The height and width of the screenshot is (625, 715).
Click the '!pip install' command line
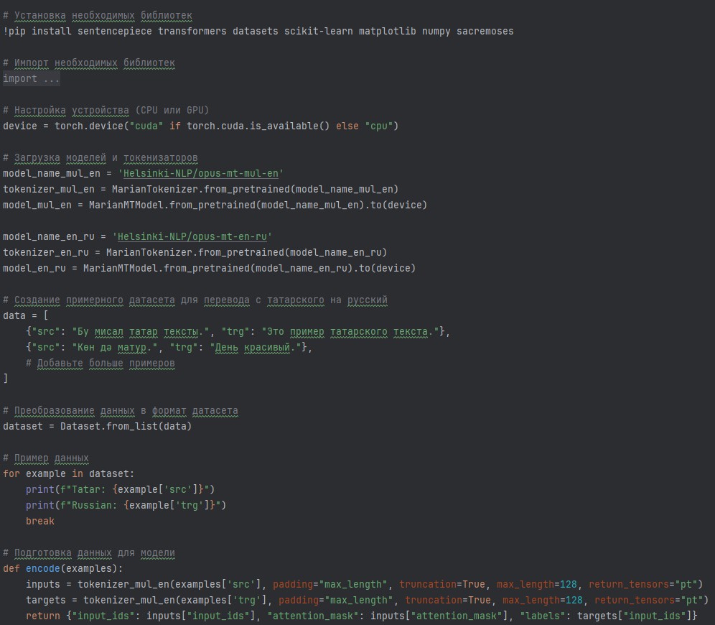[x=258, y=32]
